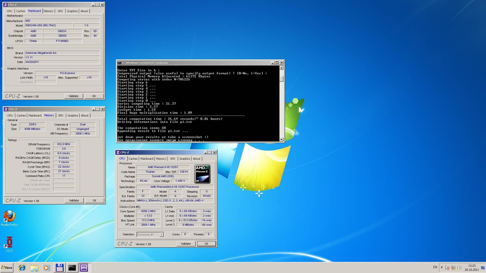
Task: Click the Memory CPU-Z window title icon
Action: 6,109
